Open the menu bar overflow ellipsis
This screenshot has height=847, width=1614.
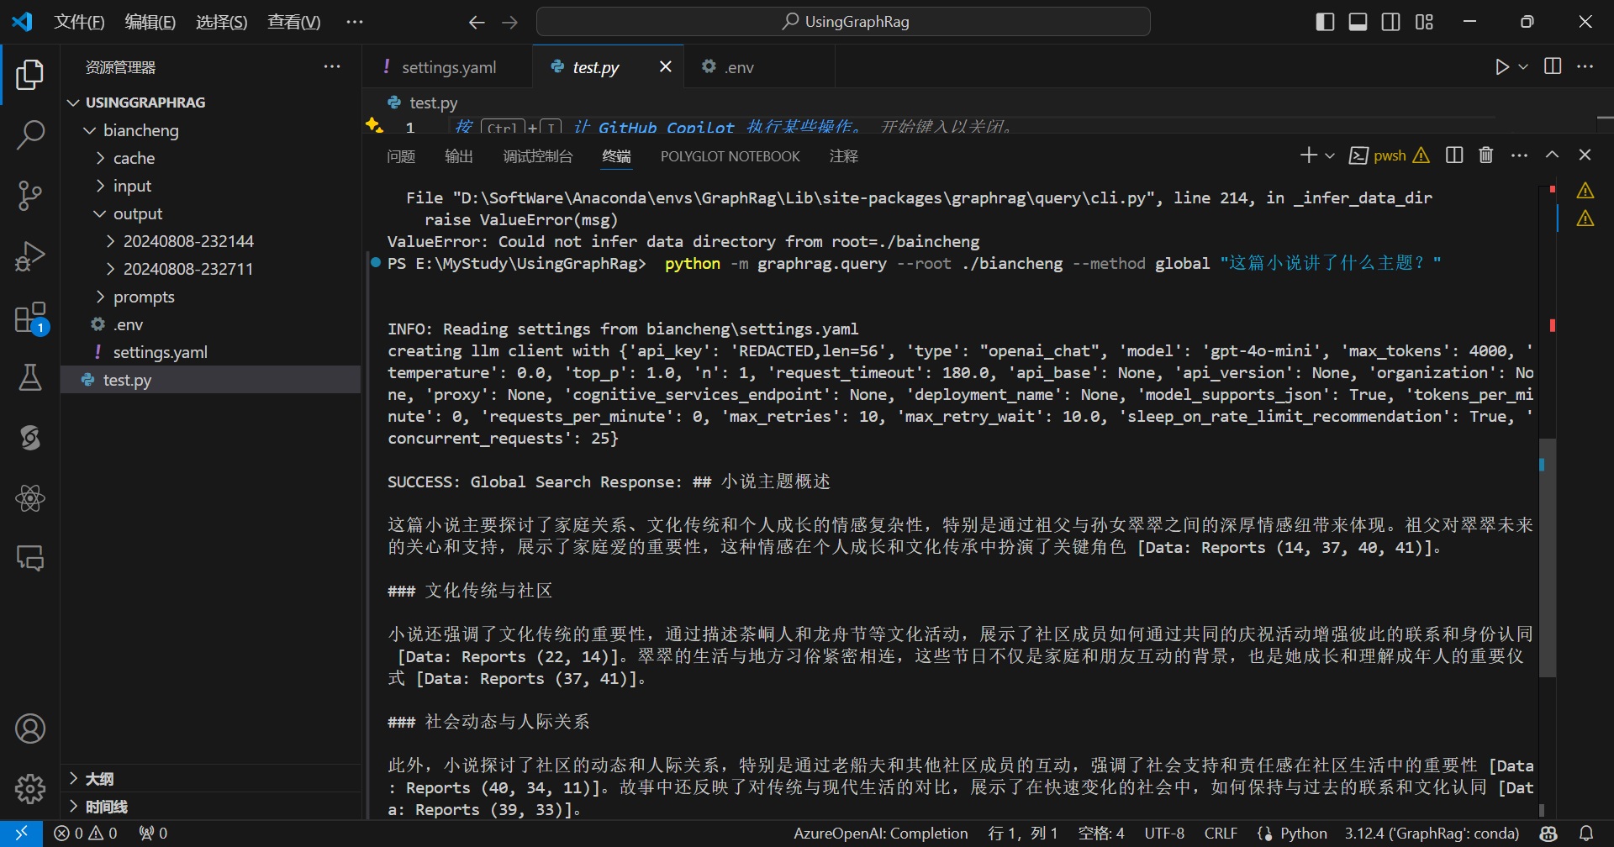click(x=355, y=22)
